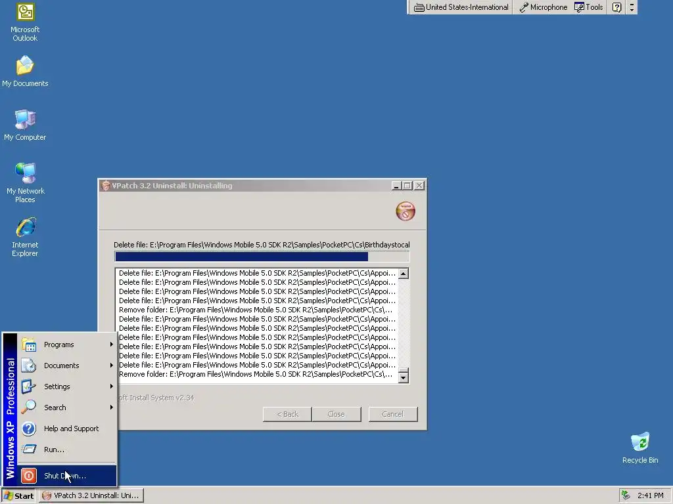
Task: Open Documents submenu in Start menu
Action: tap(66, 366)
